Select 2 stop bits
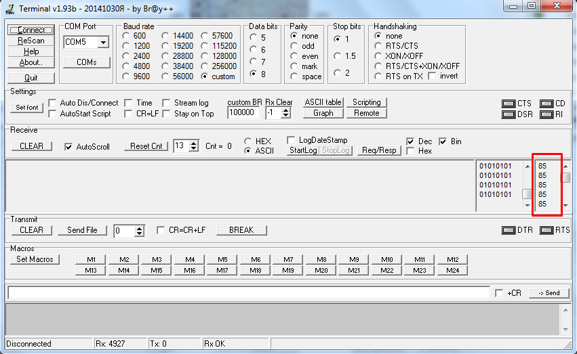This screenshot has width=577, height=354. (x=338, y=72)
